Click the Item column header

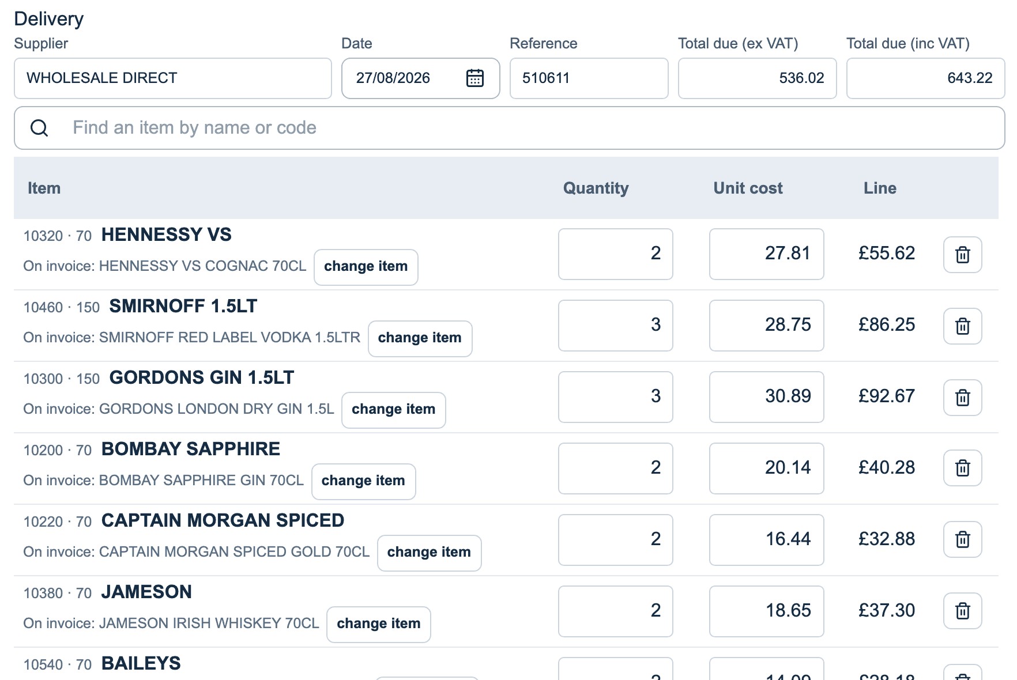(x=44, y=188)
